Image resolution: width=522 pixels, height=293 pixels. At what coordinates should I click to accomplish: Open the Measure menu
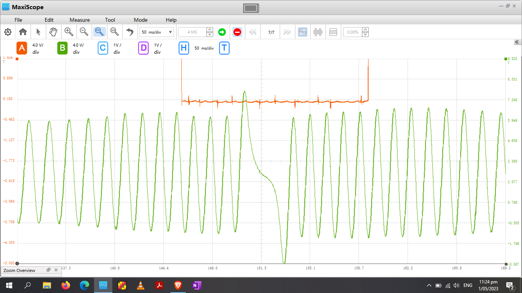(79, 20)
